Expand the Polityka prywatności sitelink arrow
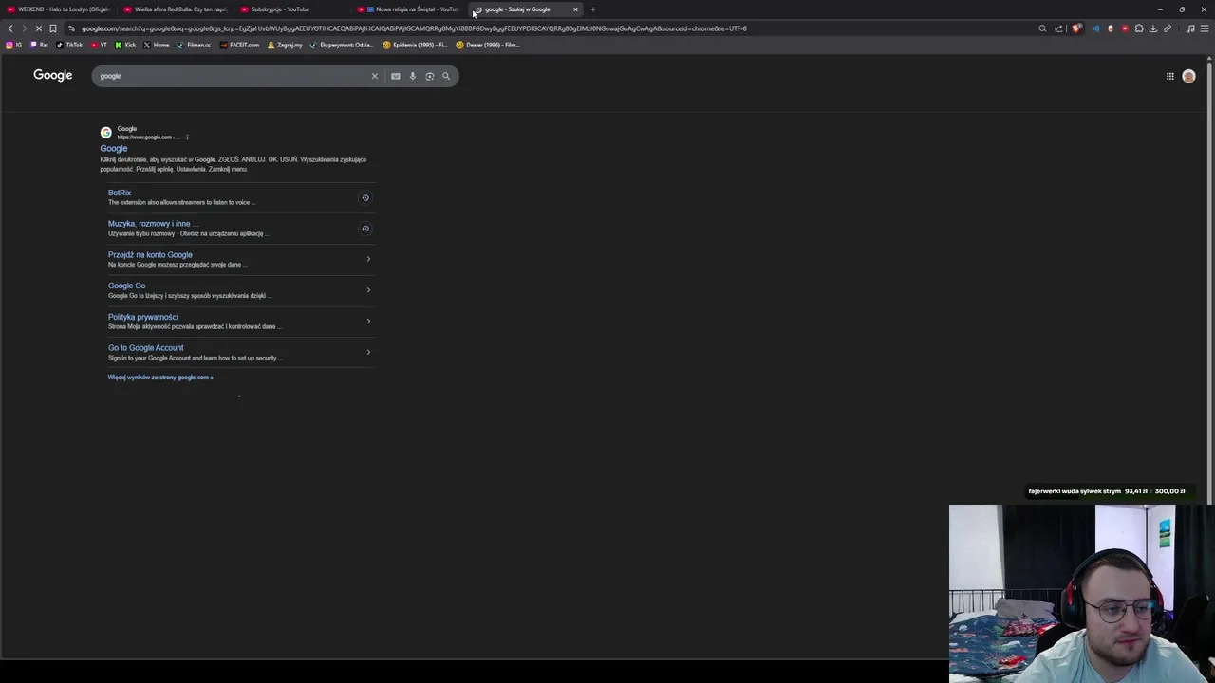The height and width of the screenshot is (683, 1215). click(368, 322)
